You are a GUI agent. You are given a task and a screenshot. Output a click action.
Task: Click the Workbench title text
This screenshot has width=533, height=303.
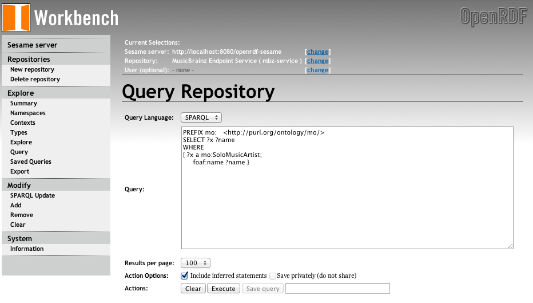pos(76,18)
